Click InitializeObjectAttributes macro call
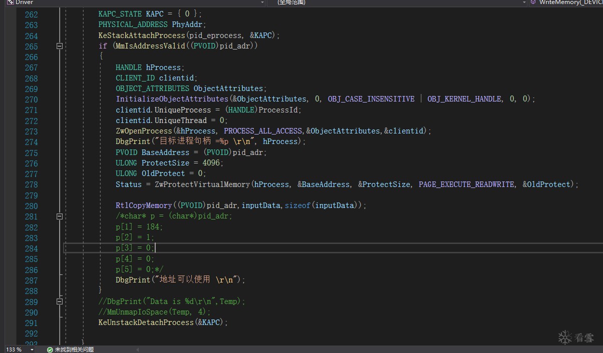 172,99
